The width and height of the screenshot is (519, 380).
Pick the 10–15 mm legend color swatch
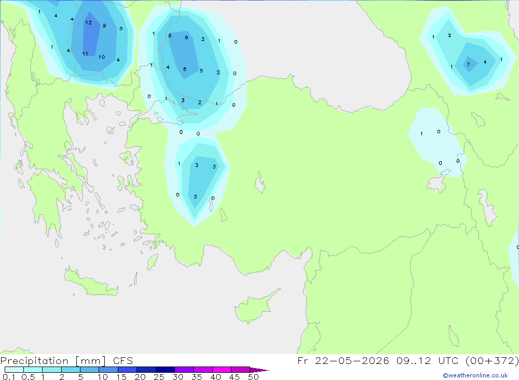tap(108, 370)
